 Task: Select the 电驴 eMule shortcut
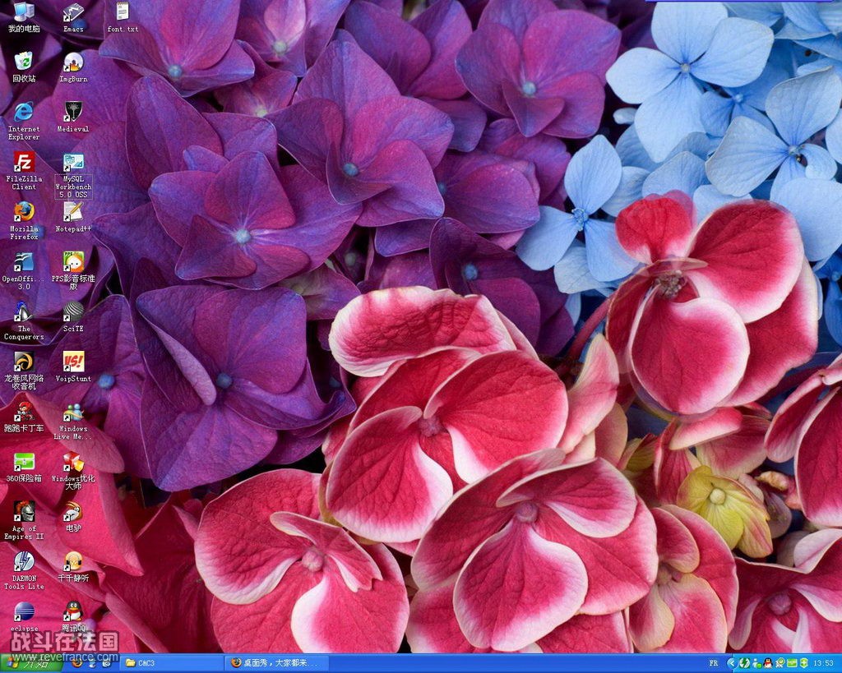pyautogui.click(x=73, y=516)
